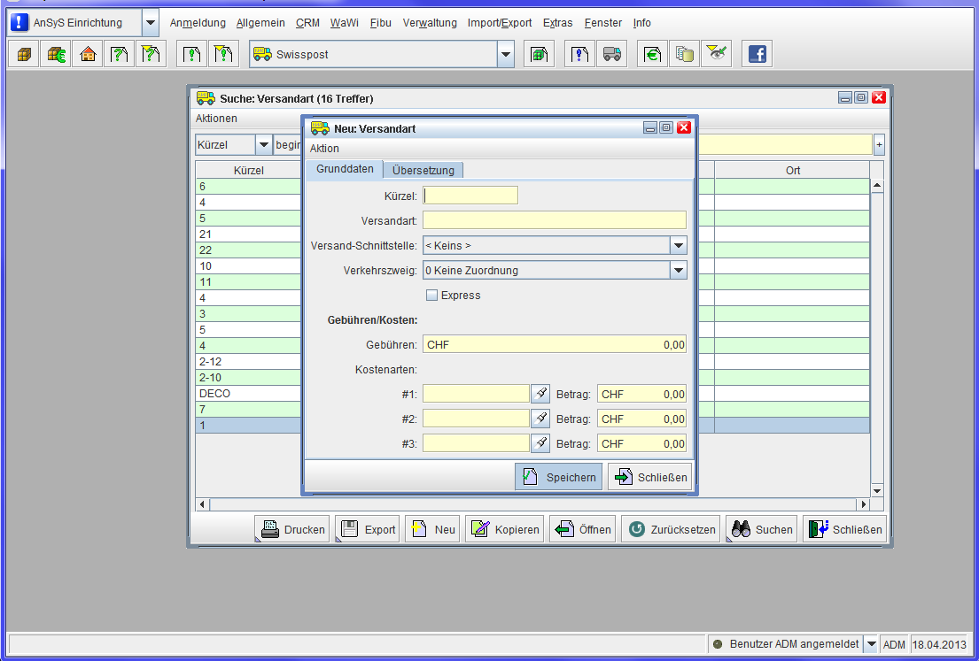Enable the Express checkbox

432,296
